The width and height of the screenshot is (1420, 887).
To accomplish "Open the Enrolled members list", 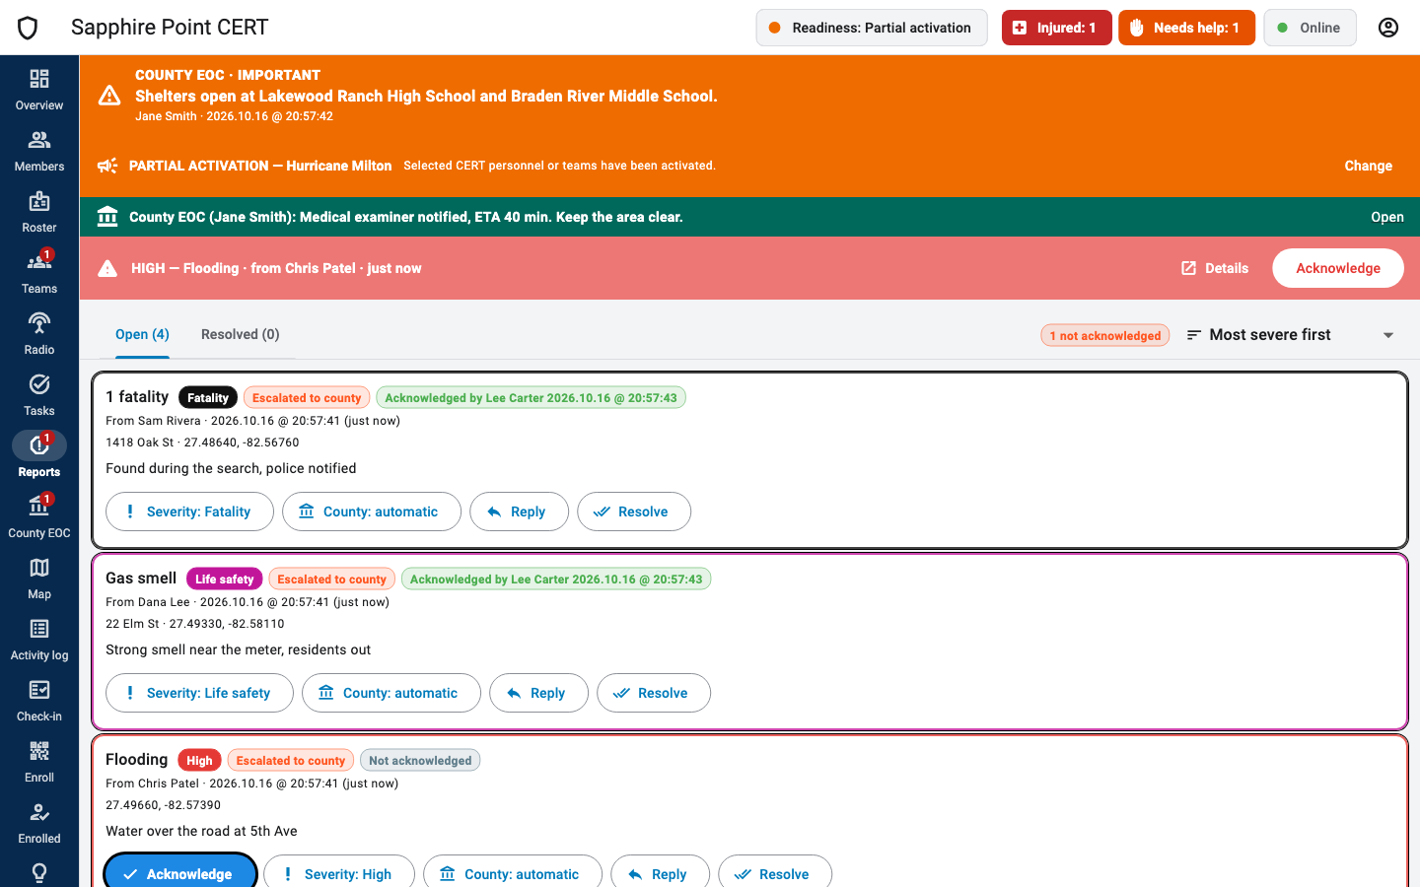I will pos(39,823).
